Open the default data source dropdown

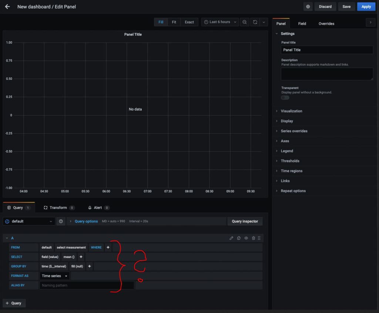(29, 221)
